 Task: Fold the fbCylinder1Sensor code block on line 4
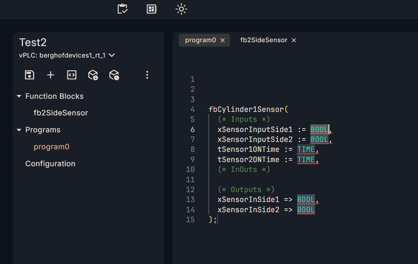[202, 110]
